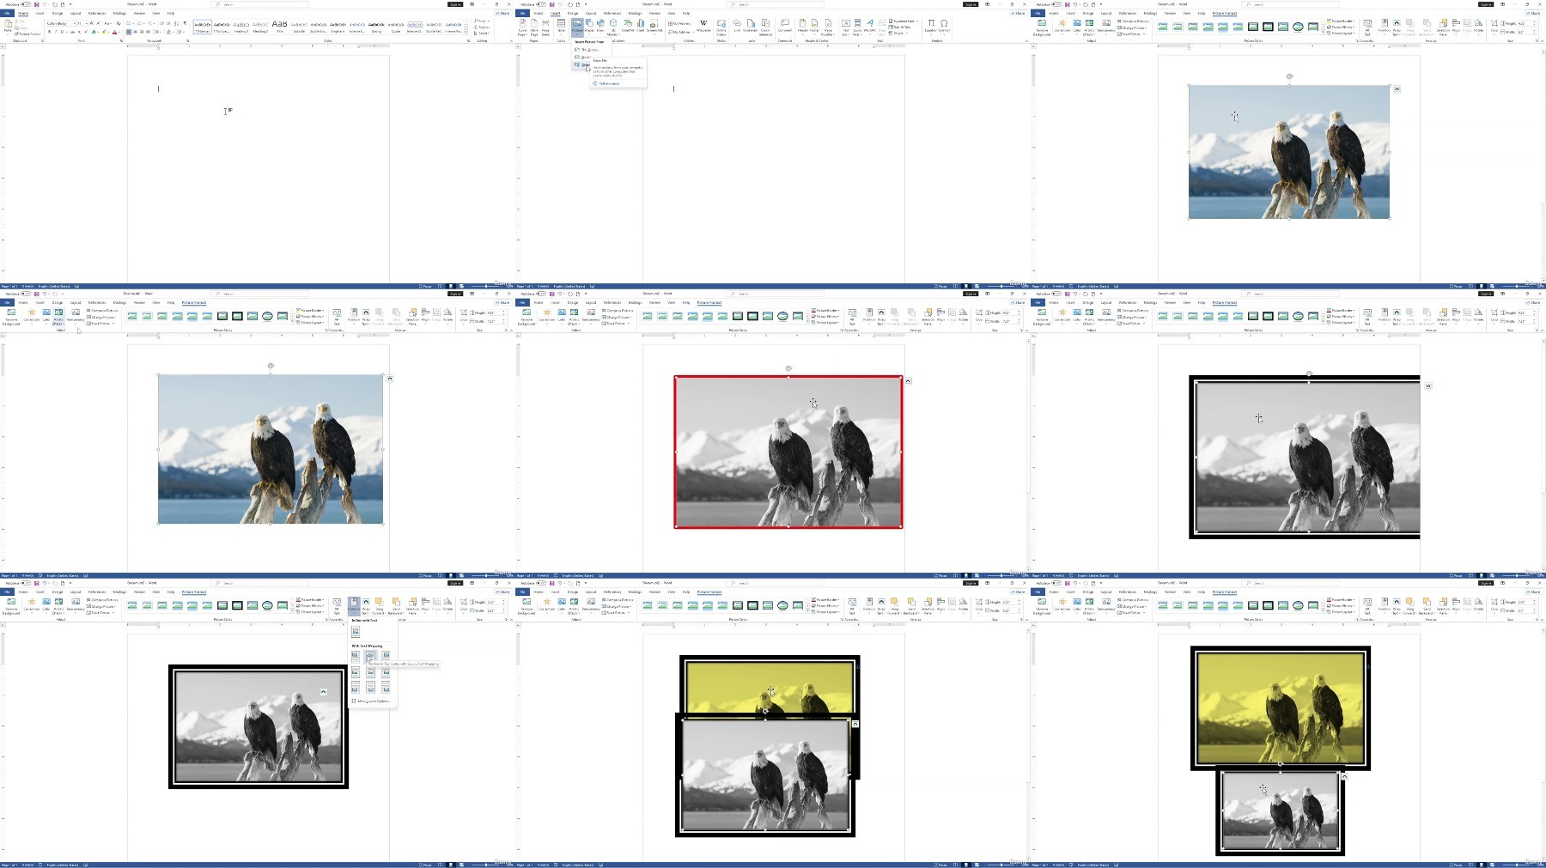Click SmartArt in the Insert-tab window
This screenshot has width=1546, height=868.
[x=628, y=26]
